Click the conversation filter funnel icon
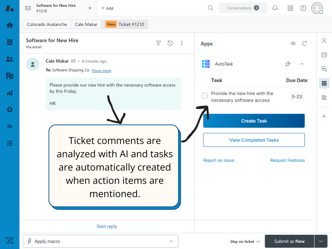 [159, 43]
